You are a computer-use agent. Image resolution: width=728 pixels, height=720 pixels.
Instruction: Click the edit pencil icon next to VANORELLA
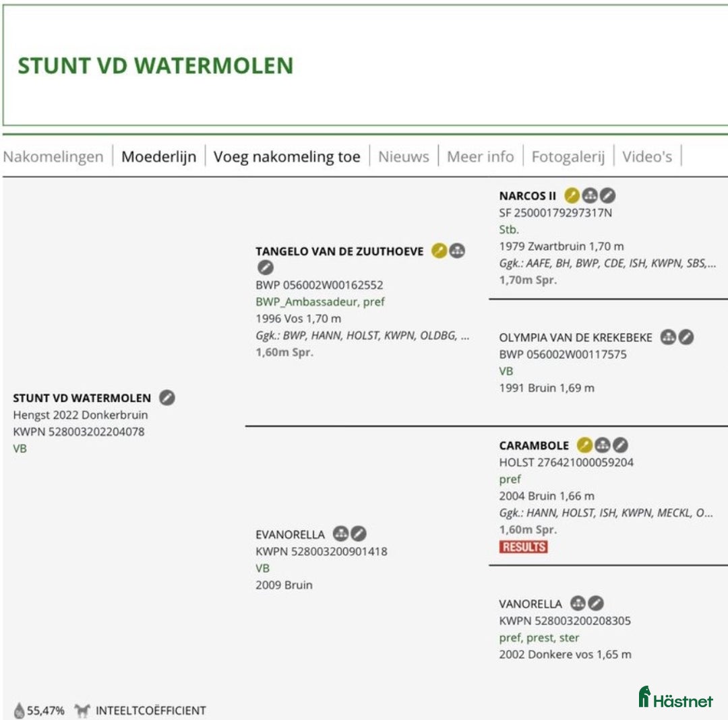[595, 603]
